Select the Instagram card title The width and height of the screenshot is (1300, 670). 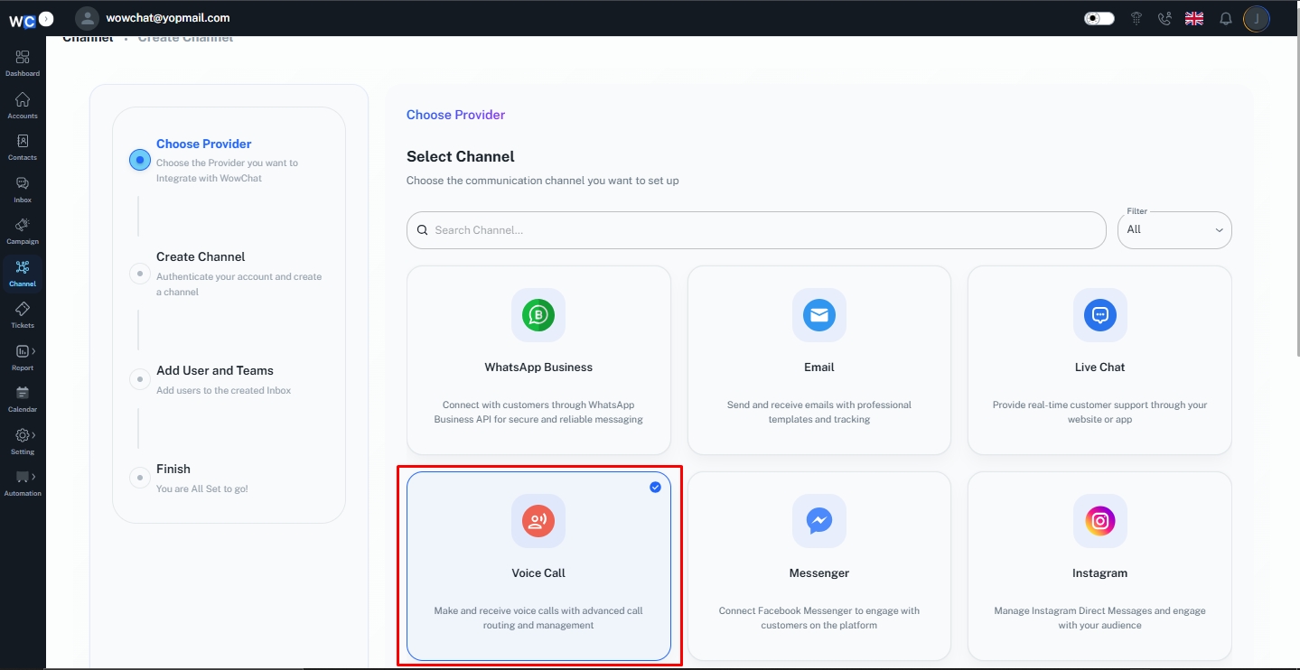point(1099,573)
